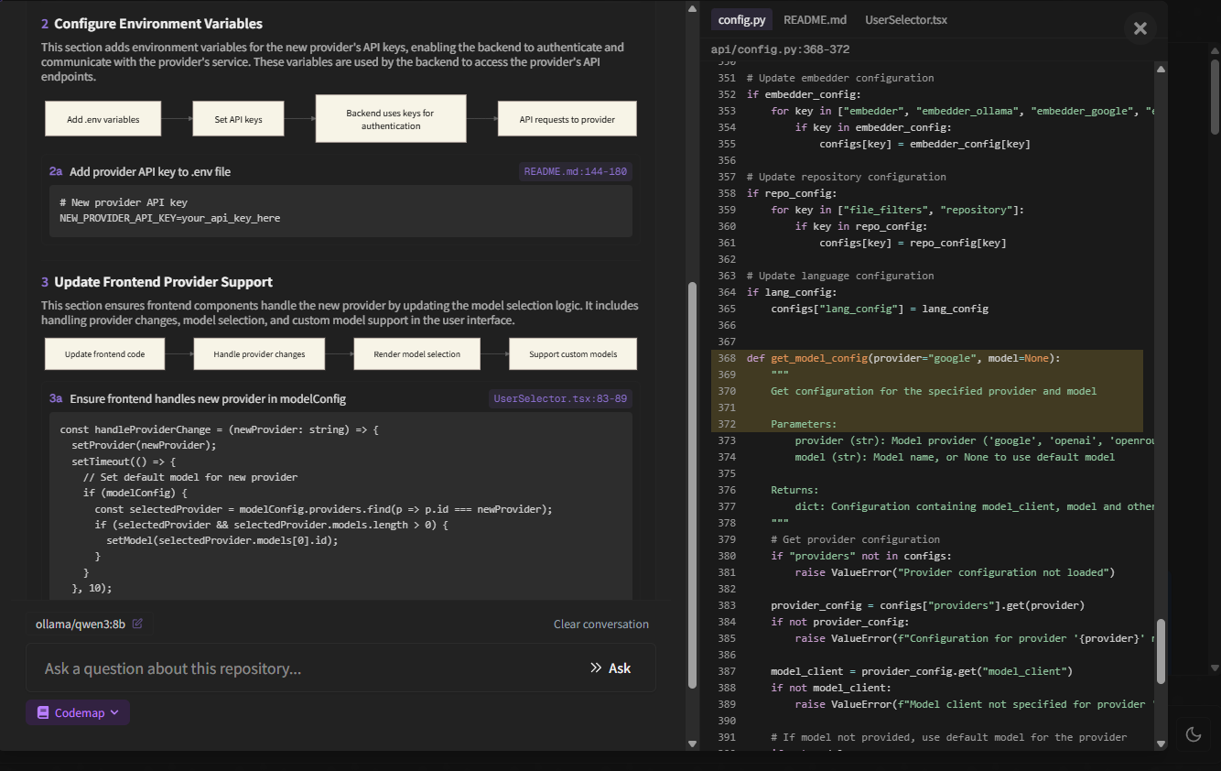This screenshot has height=771, width=1221.
Task: Toggle dark mode moon icon
Action: [1194, 733]
